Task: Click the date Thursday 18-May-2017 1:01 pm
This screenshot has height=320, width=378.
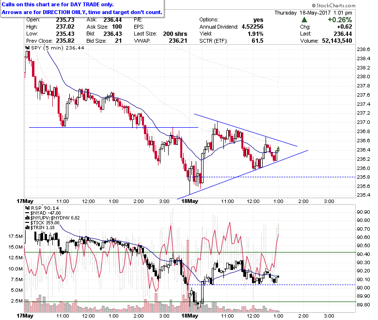Action: click(313, 13)
